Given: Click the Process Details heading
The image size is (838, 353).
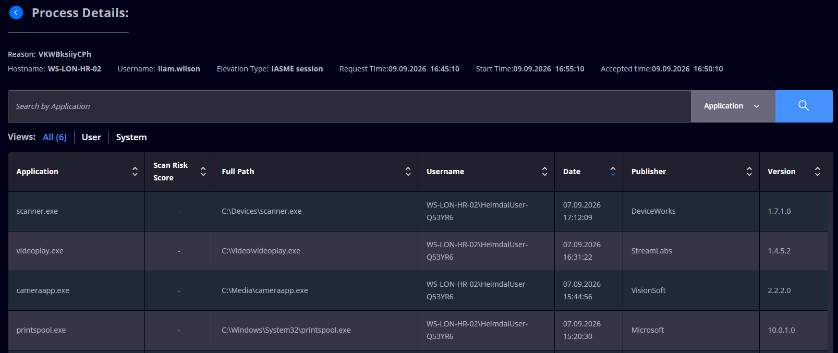Looking at the screenshot, I should coord(80,13).
